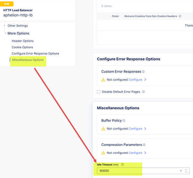Click the Idle Timeout info icon

(122, 165)
